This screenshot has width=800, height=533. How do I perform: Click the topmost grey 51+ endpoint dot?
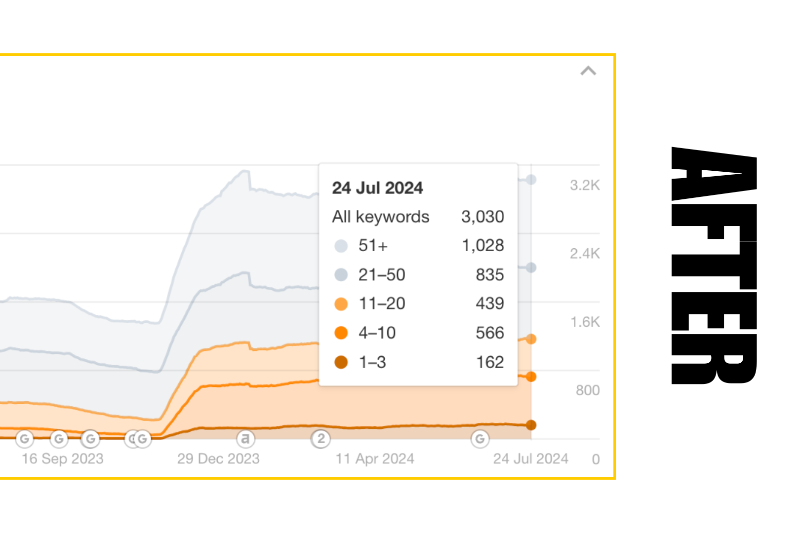click(531, 180)
